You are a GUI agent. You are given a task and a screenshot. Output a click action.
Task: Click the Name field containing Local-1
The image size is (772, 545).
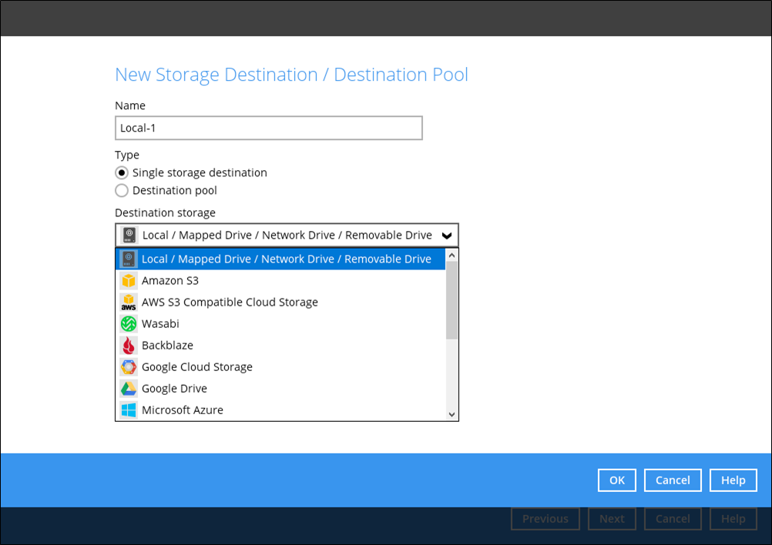pos(268,129)
